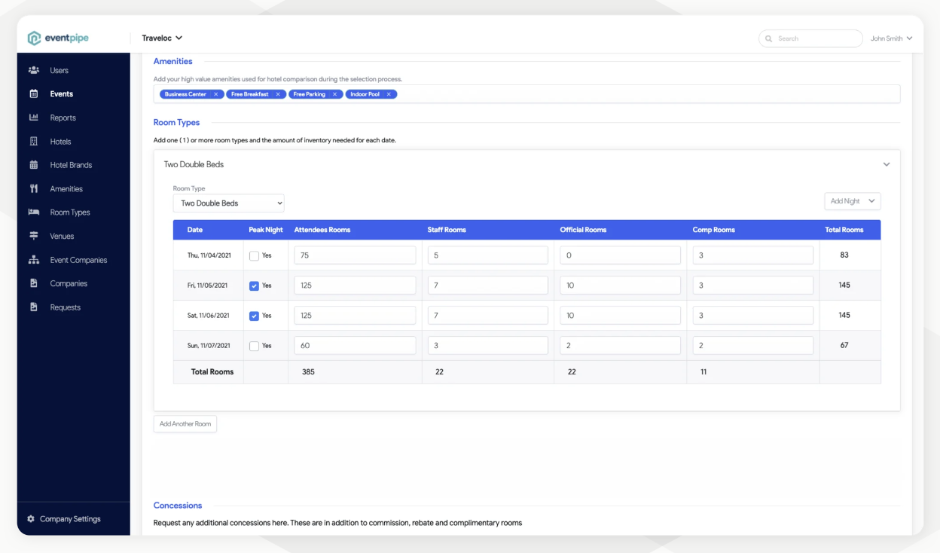Click the Reports chart icon
Screen dimensions: 940x553
click(34, 118)
